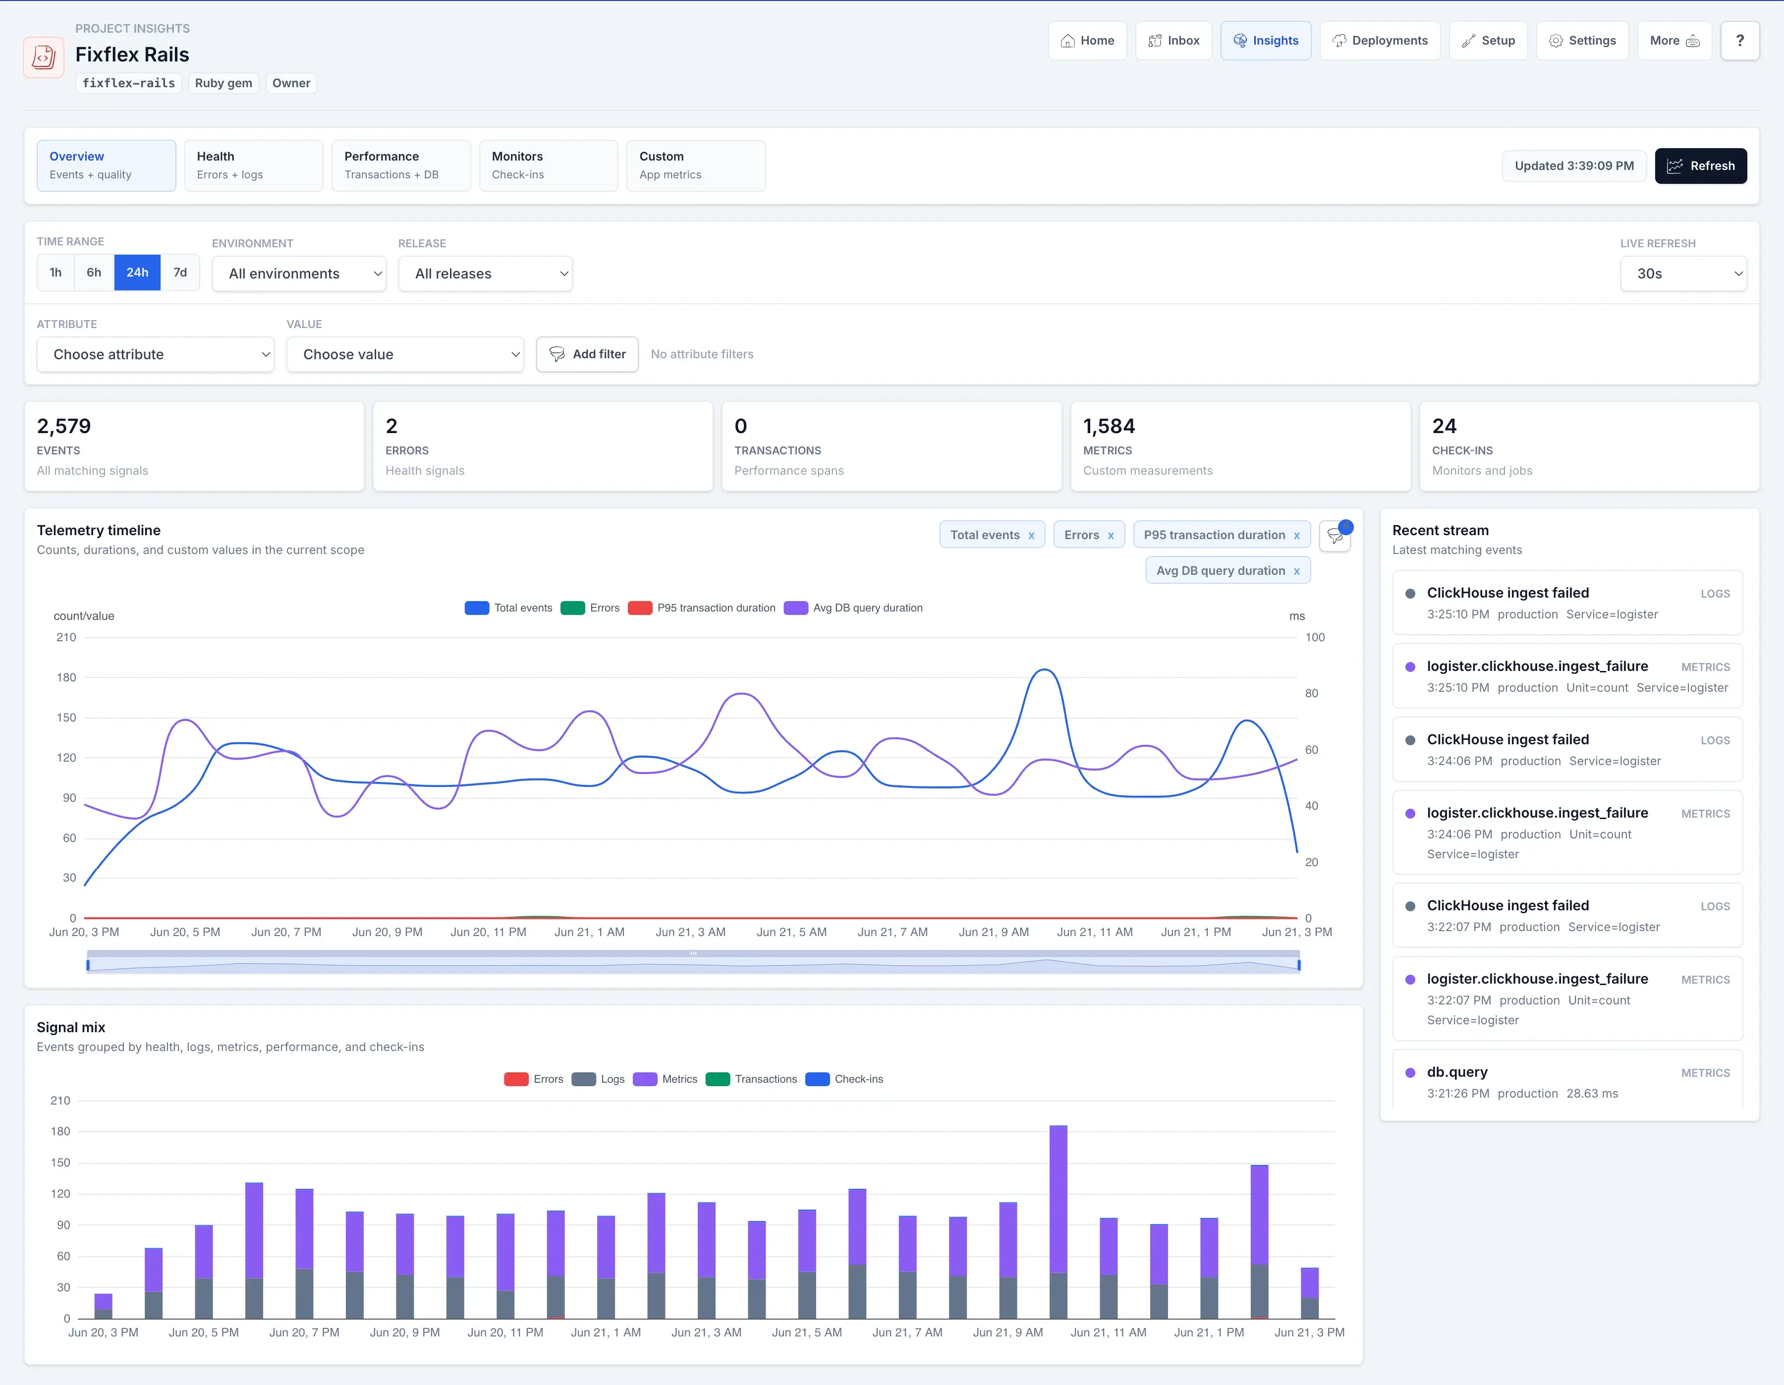
Task: Open the 2 Errors summary card
Action: pos(543,446)
